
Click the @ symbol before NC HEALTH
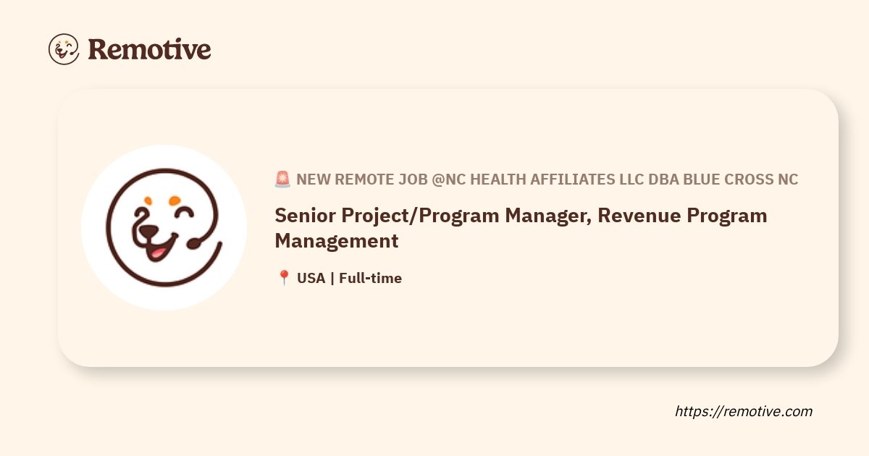coord(437,180)
